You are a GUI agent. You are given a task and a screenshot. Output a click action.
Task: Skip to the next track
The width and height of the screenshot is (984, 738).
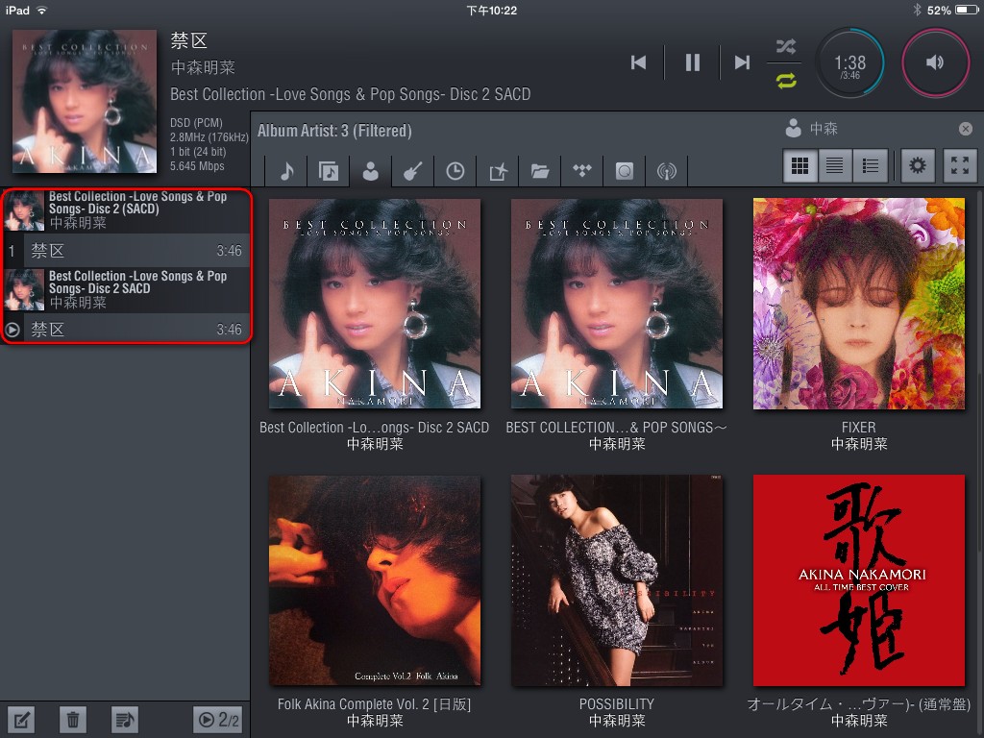click(742, 62)
